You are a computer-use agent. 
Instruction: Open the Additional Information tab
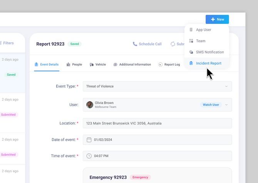tap(132, 64)
